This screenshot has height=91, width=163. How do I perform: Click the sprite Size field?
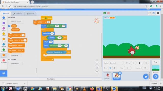point(128,68)
